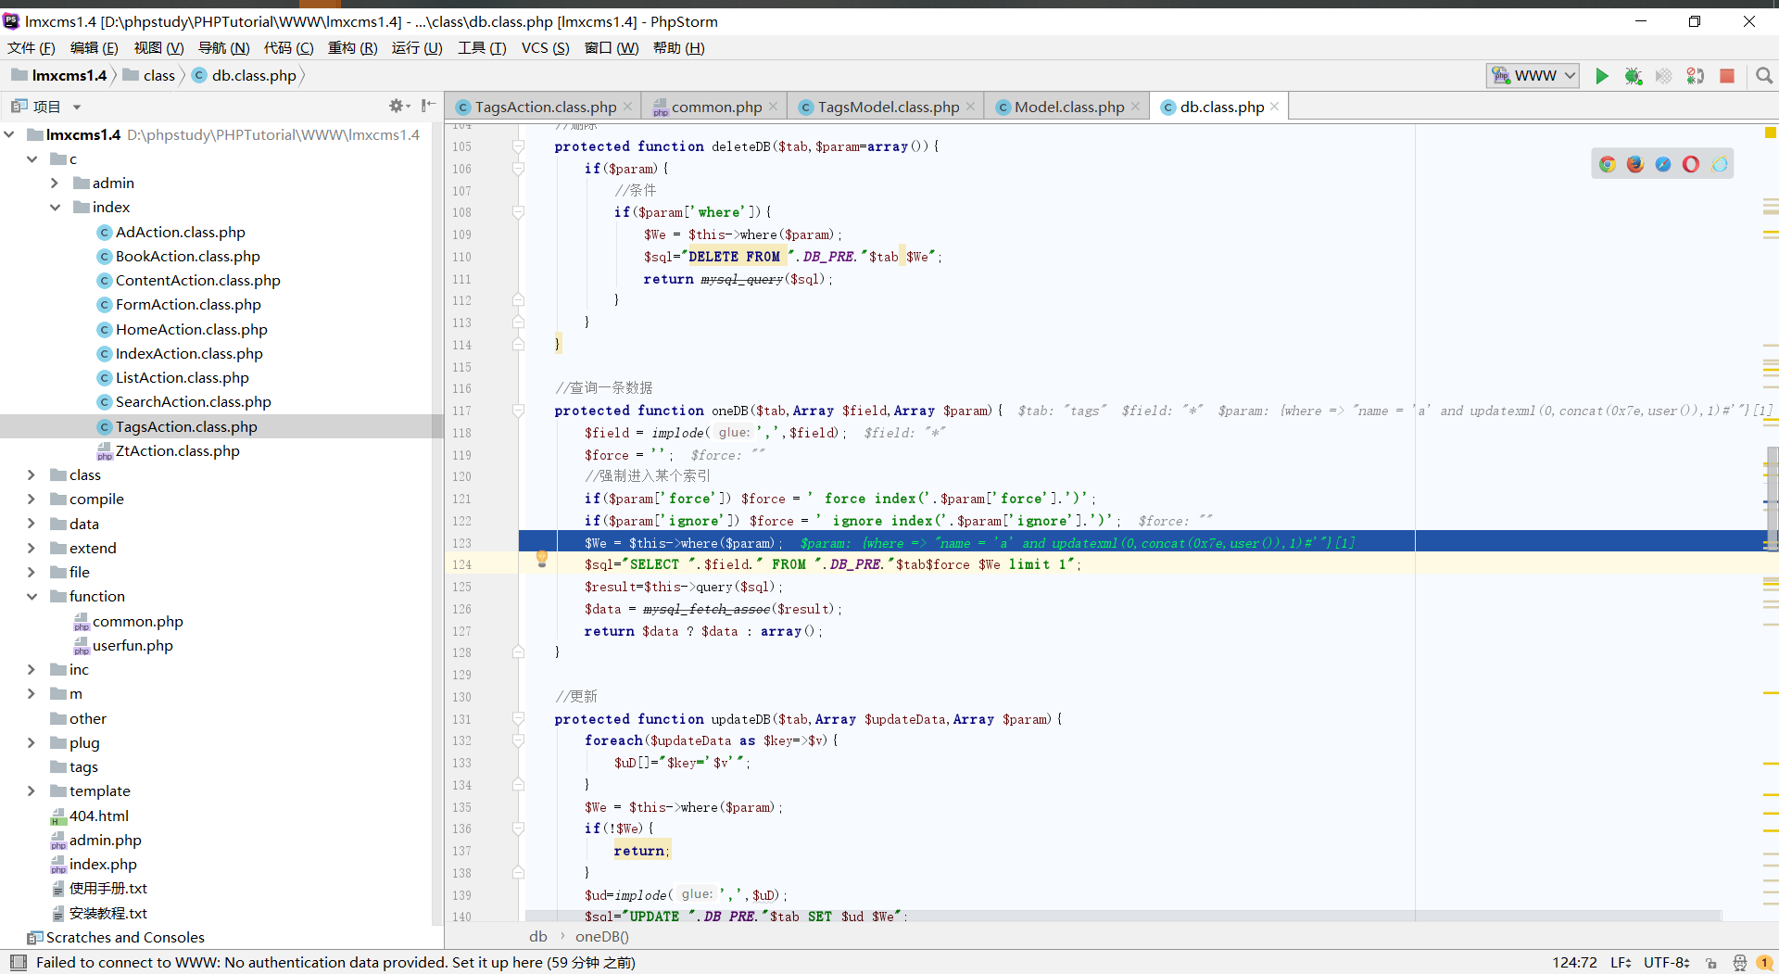The image size is (1779, 974).
Task: Expand the template folder
Action: [x=32, y=791]
